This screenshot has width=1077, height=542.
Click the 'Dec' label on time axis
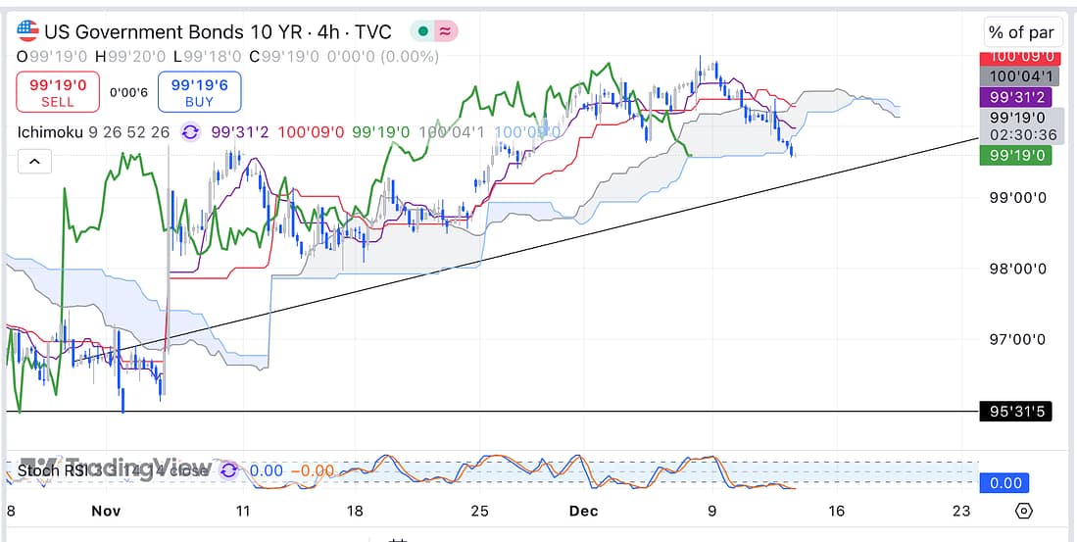(585, 511)
